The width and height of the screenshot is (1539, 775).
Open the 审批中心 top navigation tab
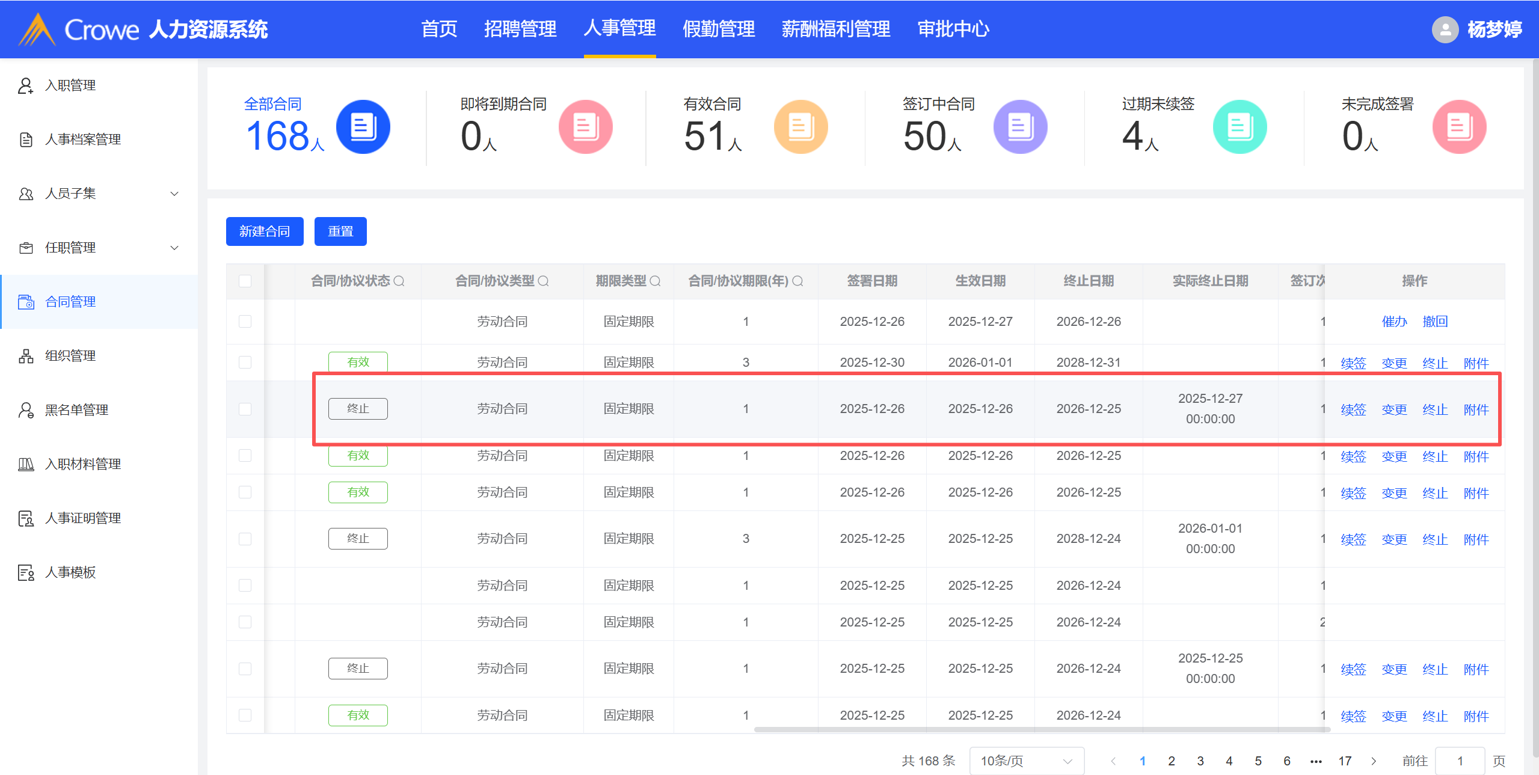pyautogui.click(x=953, y=29)
